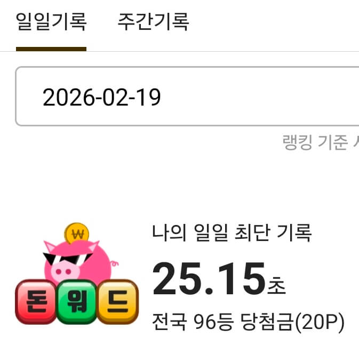This screenshot has height=362, width=359.
Task: Click the 당첨금(20P) prize label
Action: tap(292, 322)
